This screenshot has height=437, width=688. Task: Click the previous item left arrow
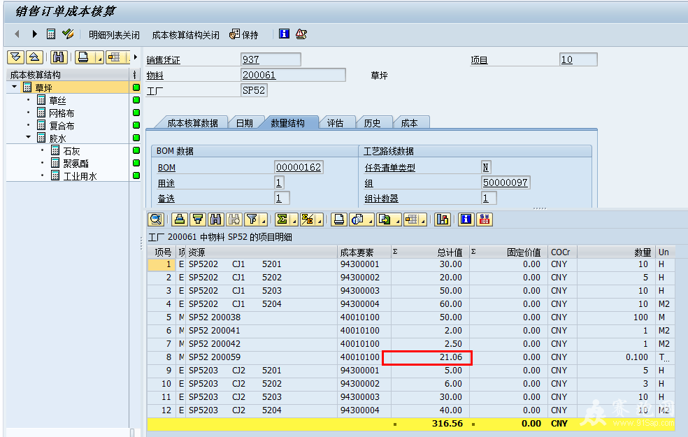tap(17, 34)
